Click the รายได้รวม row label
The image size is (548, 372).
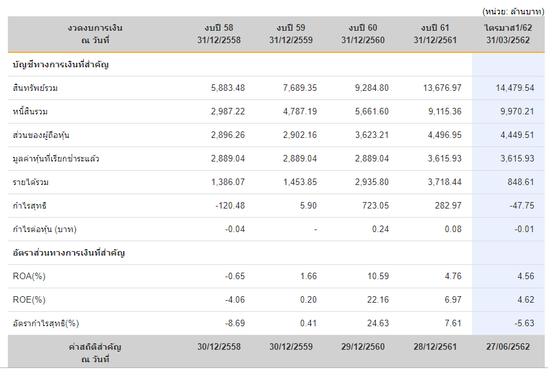click(31, 182)
